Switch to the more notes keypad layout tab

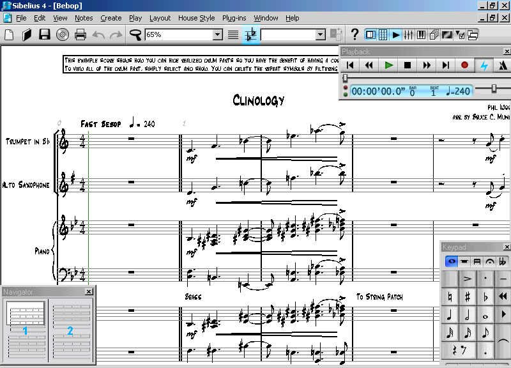(x=464, y=261)
